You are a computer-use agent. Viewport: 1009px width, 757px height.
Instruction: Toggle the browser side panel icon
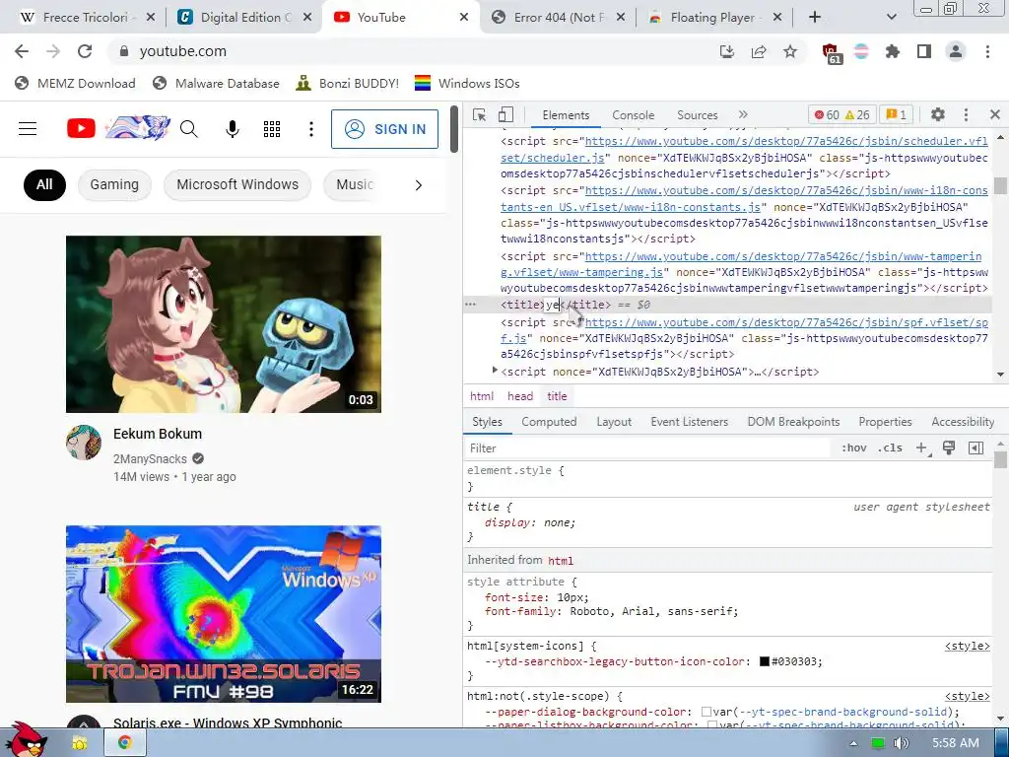click(x=924, y=51)
